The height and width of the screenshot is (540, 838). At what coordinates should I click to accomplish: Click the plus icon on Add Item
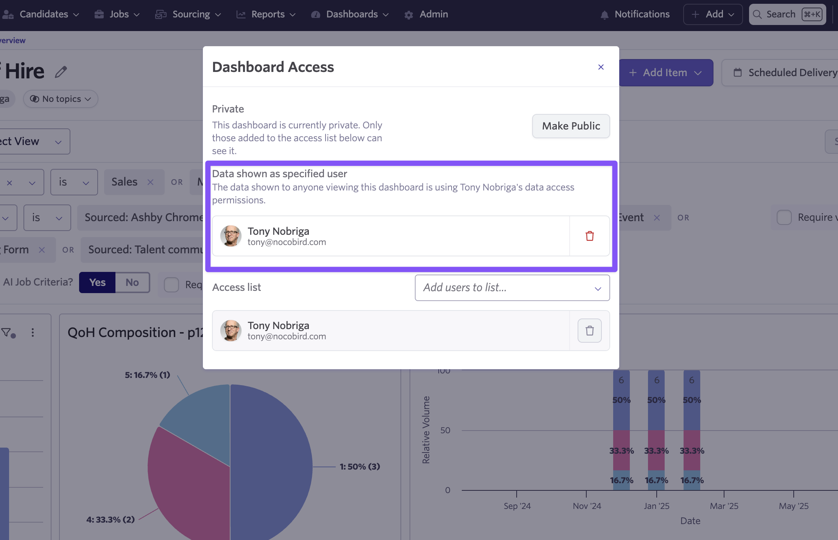(632, 73)
